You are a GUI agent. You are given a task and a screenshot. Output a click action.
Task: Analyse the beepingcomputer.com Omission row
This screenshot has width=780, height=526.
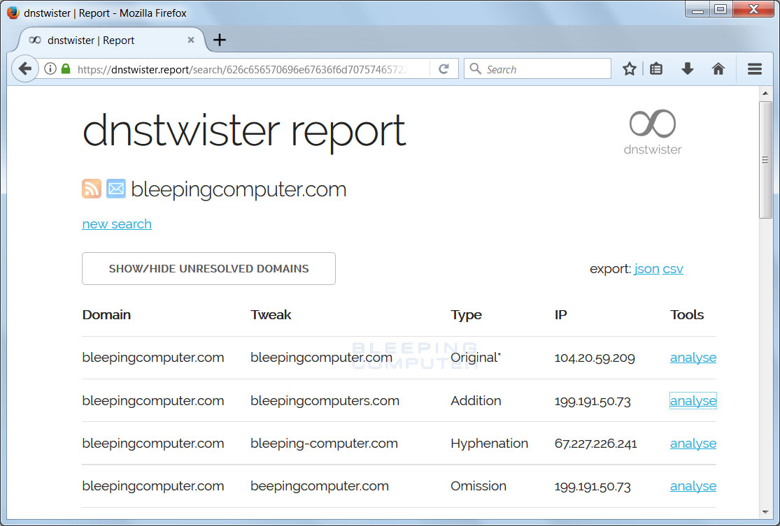click(x=693, y=486)
